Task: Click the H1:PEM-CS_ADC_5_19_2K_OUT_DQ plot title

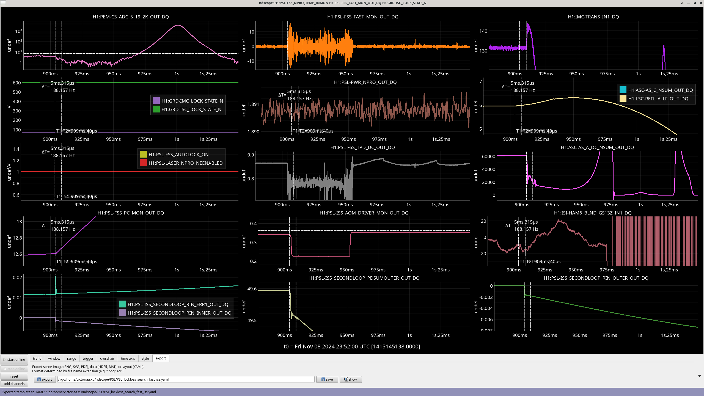Action: [x=131, y=17]
